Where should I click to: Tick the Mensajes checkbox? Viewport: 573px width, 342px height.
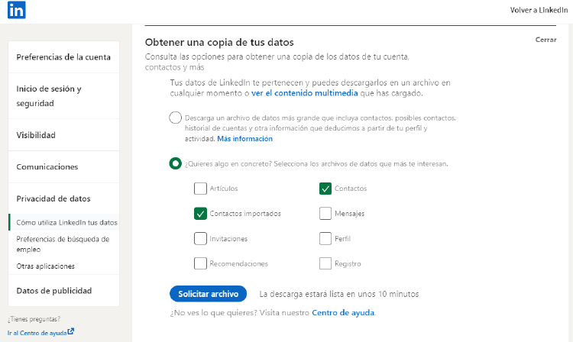(325, 214)
